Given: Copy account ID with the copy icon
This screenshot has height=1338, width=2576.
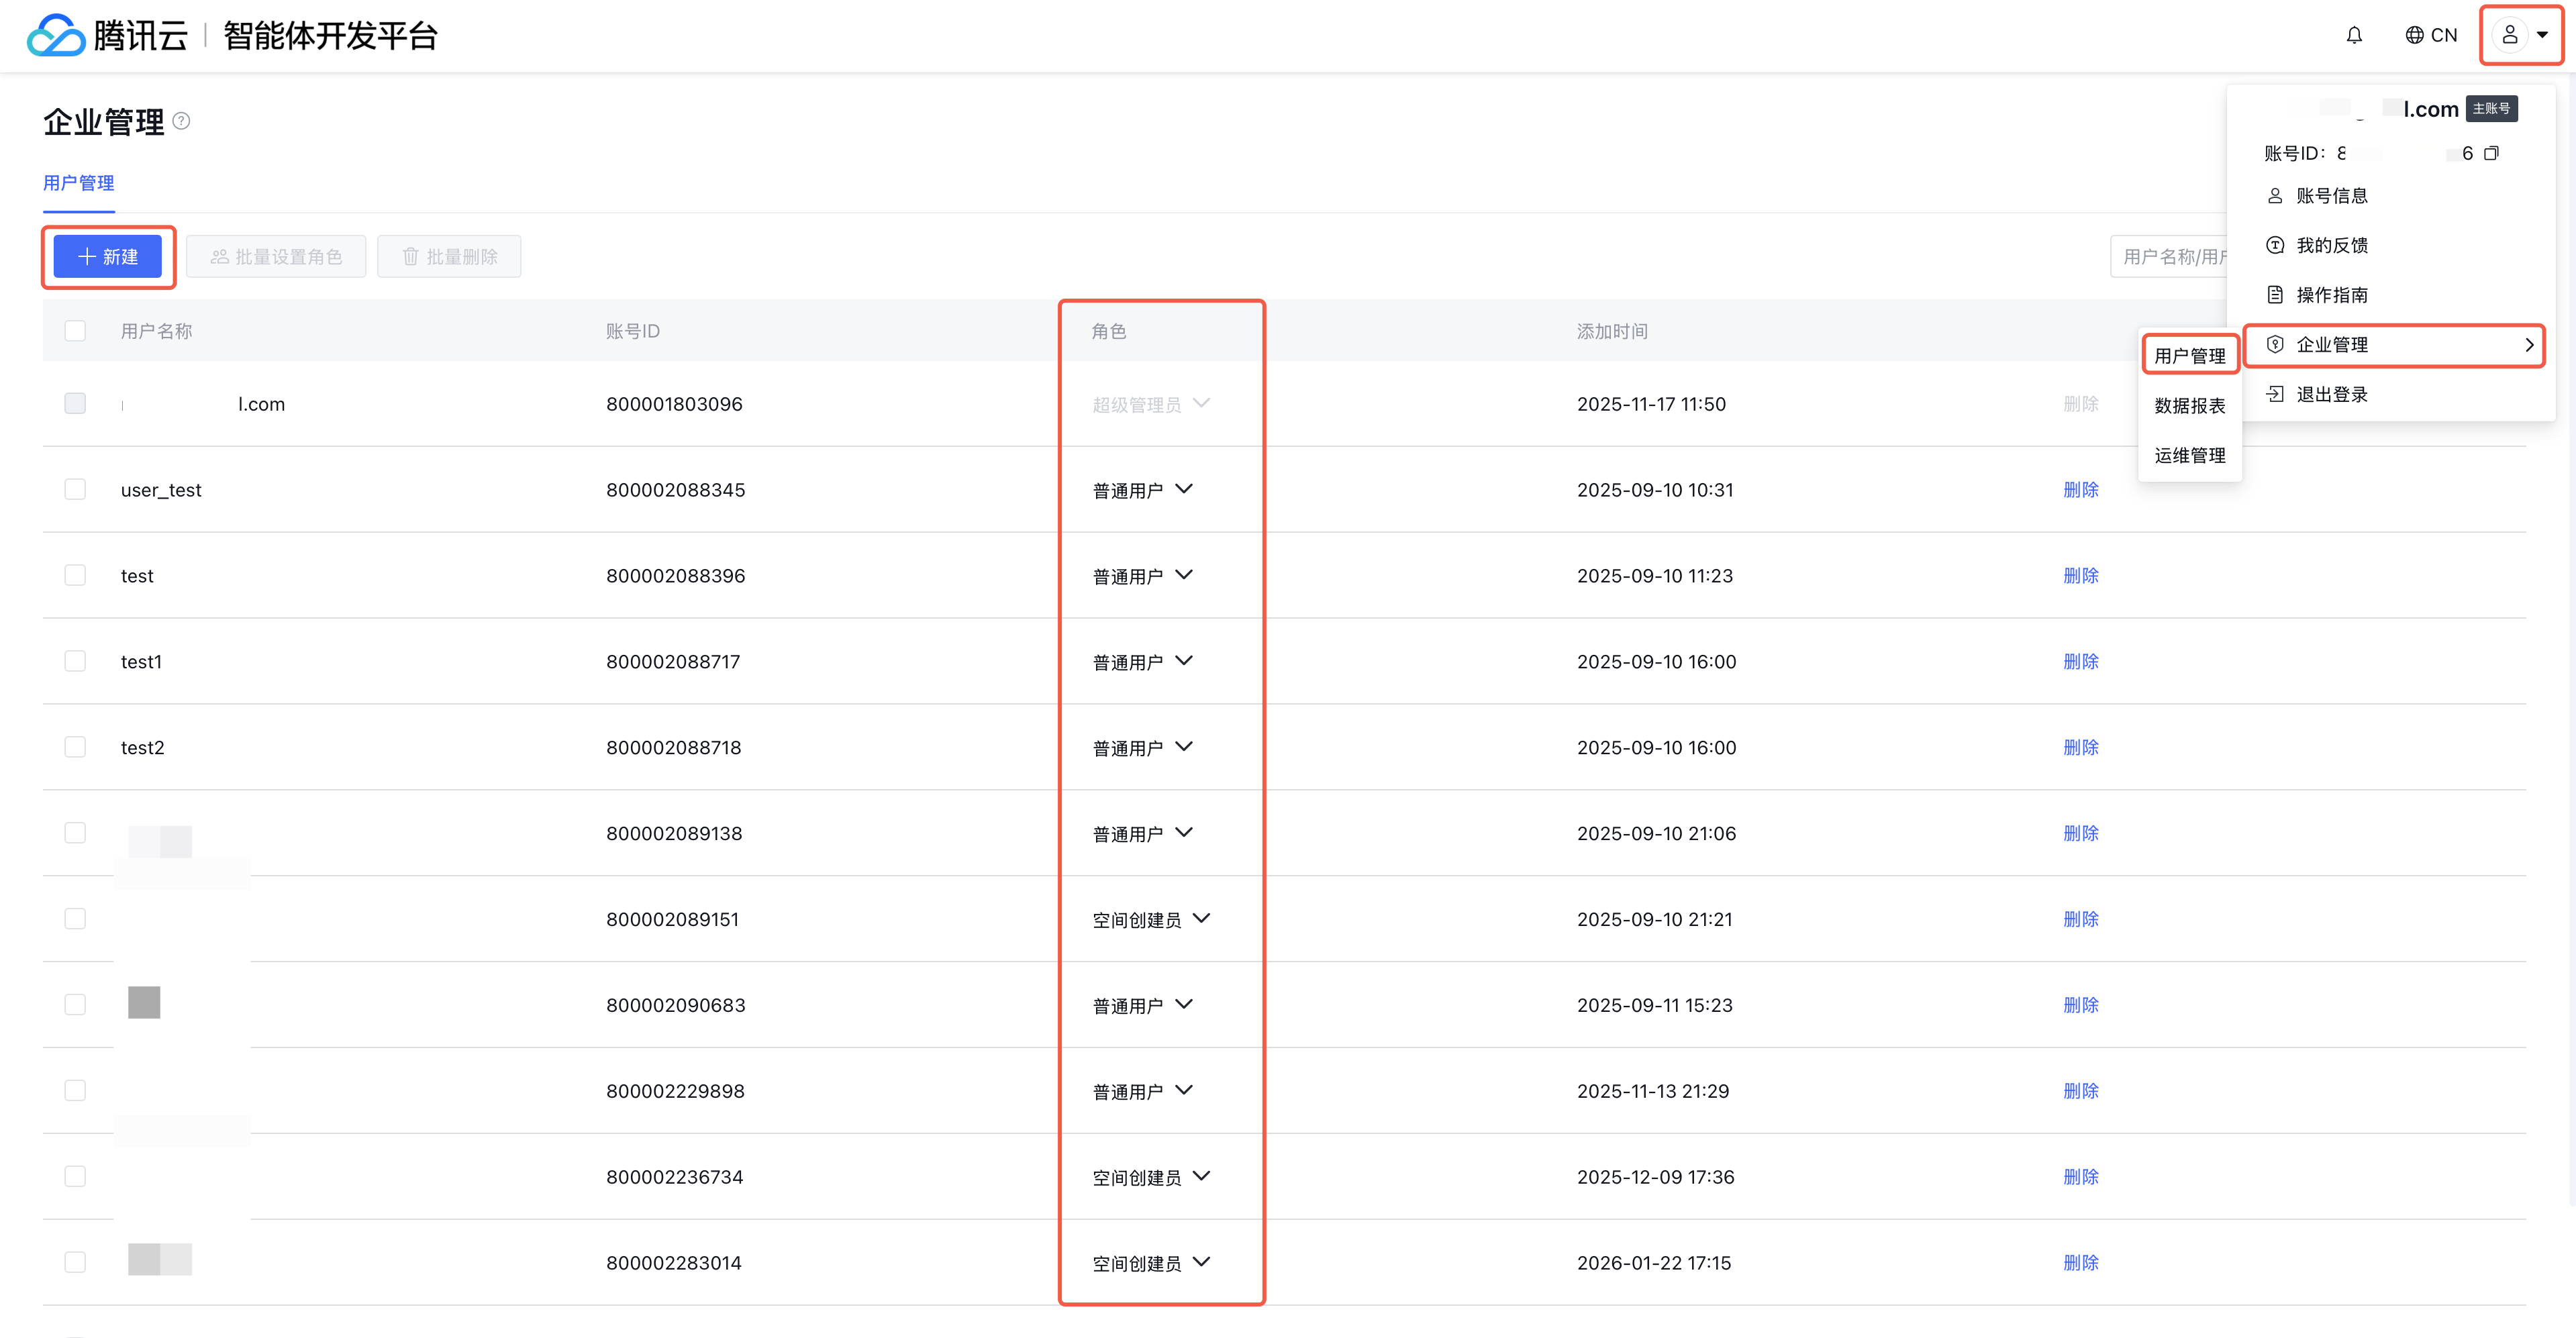Looking at the screenshot, I should tap(2491, 153).
